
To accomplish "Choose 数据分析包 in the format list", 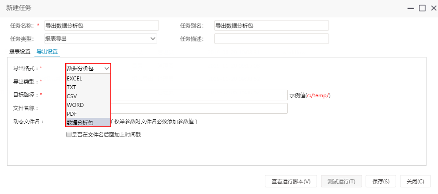I will [88, 122].
